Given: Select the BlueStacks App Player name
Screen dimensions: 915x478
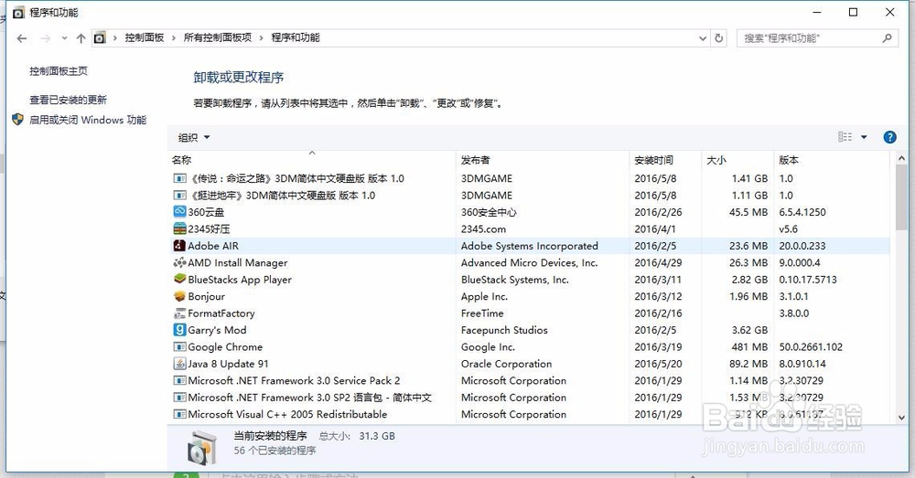Looking at the screenshot, I should (240, 280).
